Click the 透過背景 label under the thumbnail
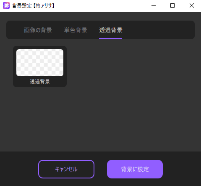Image resolution: width=201 pixels, height=186 pixels. pyautogui.click(x=40, y=81)
